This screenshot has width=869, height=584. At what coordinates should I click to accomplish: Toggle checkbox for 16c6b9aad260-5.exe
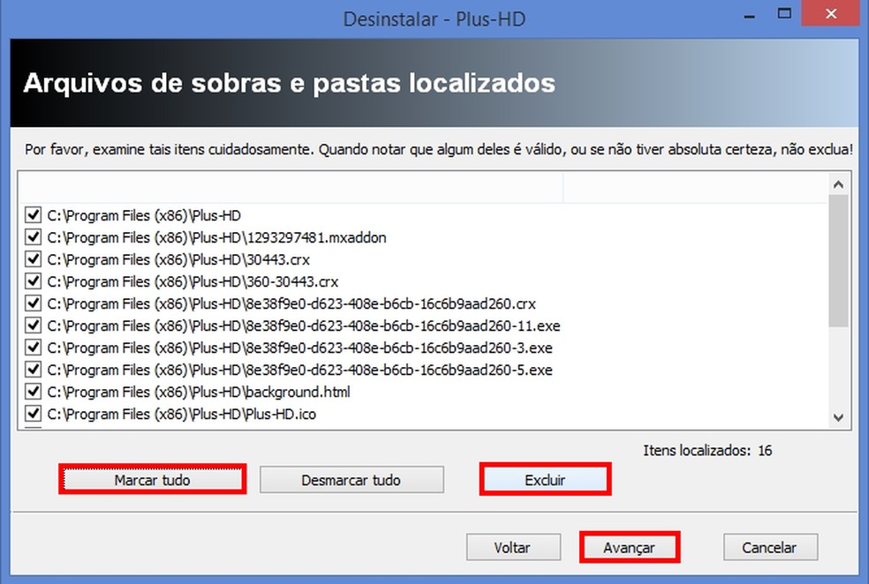[x=34, y=370]
